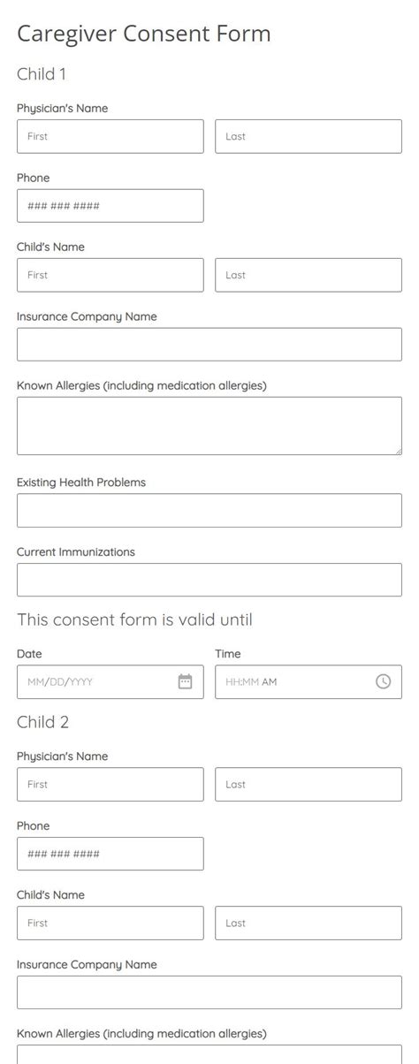
Task: Select Child 2 Child's First name field
Action: tap(110, 923)
